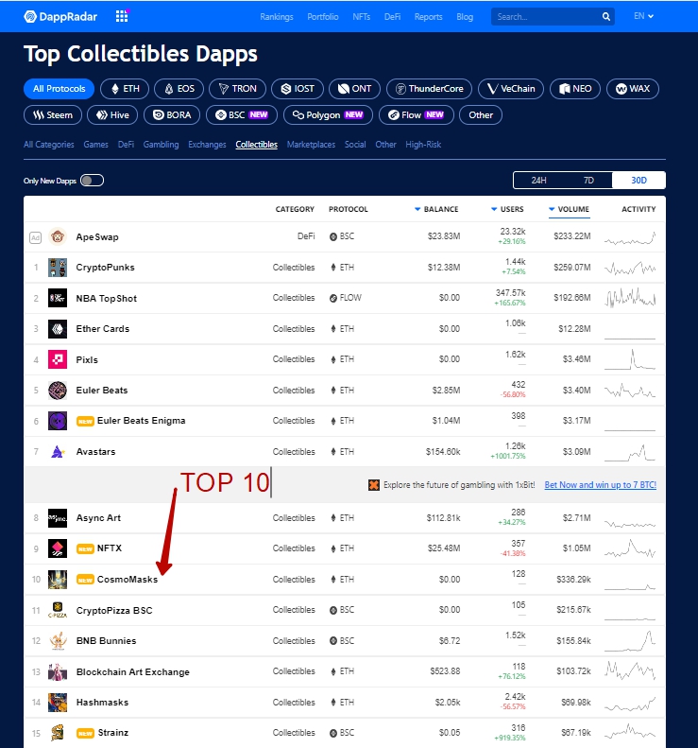Show the Gambling category
This screenshot has width=698, height=748.
pyautogui.click(x=161, y=145)
